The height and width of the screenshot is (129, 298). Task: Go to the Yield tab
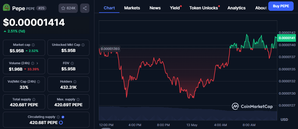click(x=175, y=8)
